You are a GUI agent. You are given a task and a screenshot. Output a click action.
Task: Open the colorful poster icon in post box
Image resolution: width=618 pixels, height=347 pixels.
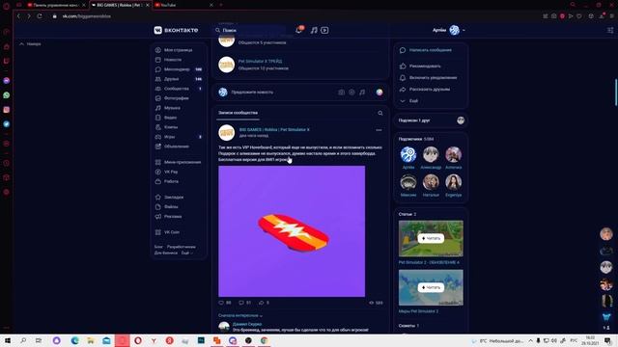(379, 93)
